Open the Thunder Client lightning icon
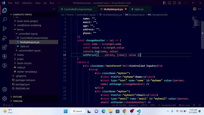Image resolution: width=204 pixels, height=115 pixels. (x=4, y=56)
